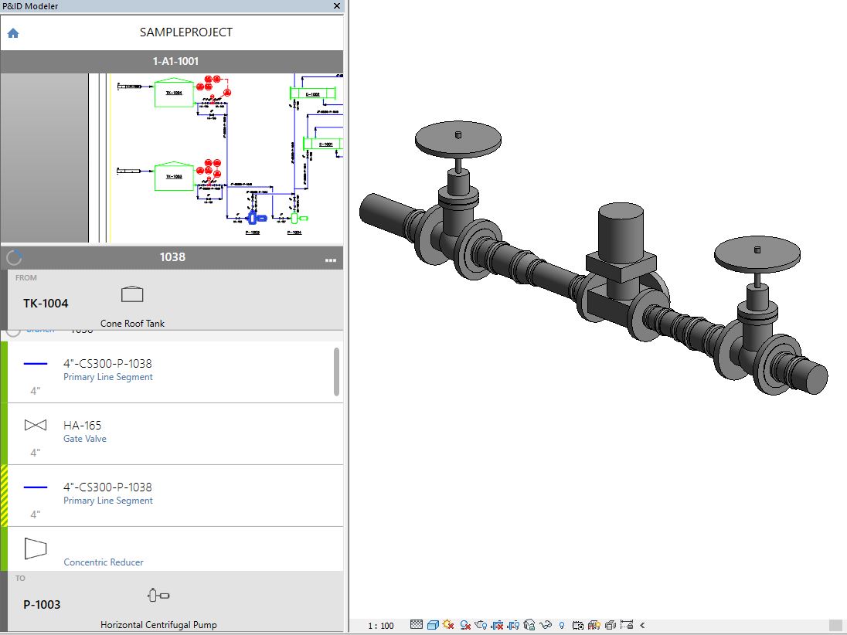Click the Gate Valve symbol beside HA-165
The image size is (847, 635).
pos(35,425)
